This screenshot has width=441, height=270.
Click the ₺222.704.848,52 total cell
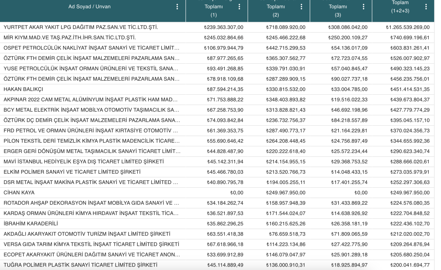point(410,213)
